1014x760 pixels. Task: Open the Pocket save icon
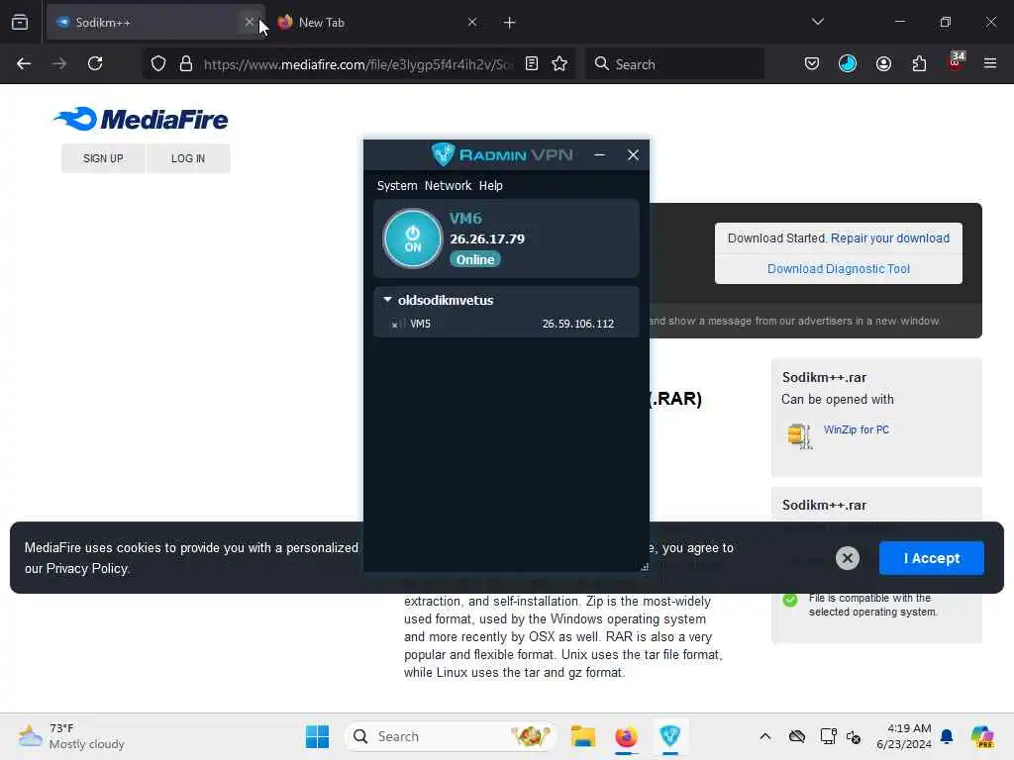pyautogui.click(x=812, y=63)
